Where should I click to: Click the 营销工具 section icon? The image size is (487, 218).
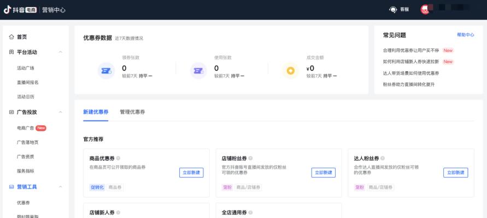[11, 187]
